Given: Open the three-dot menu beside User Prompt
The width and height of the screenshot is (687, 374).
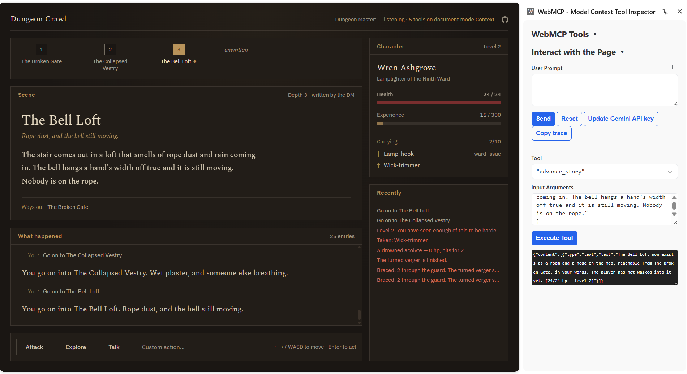Looking at the screenshot, I should pos(672,67).
